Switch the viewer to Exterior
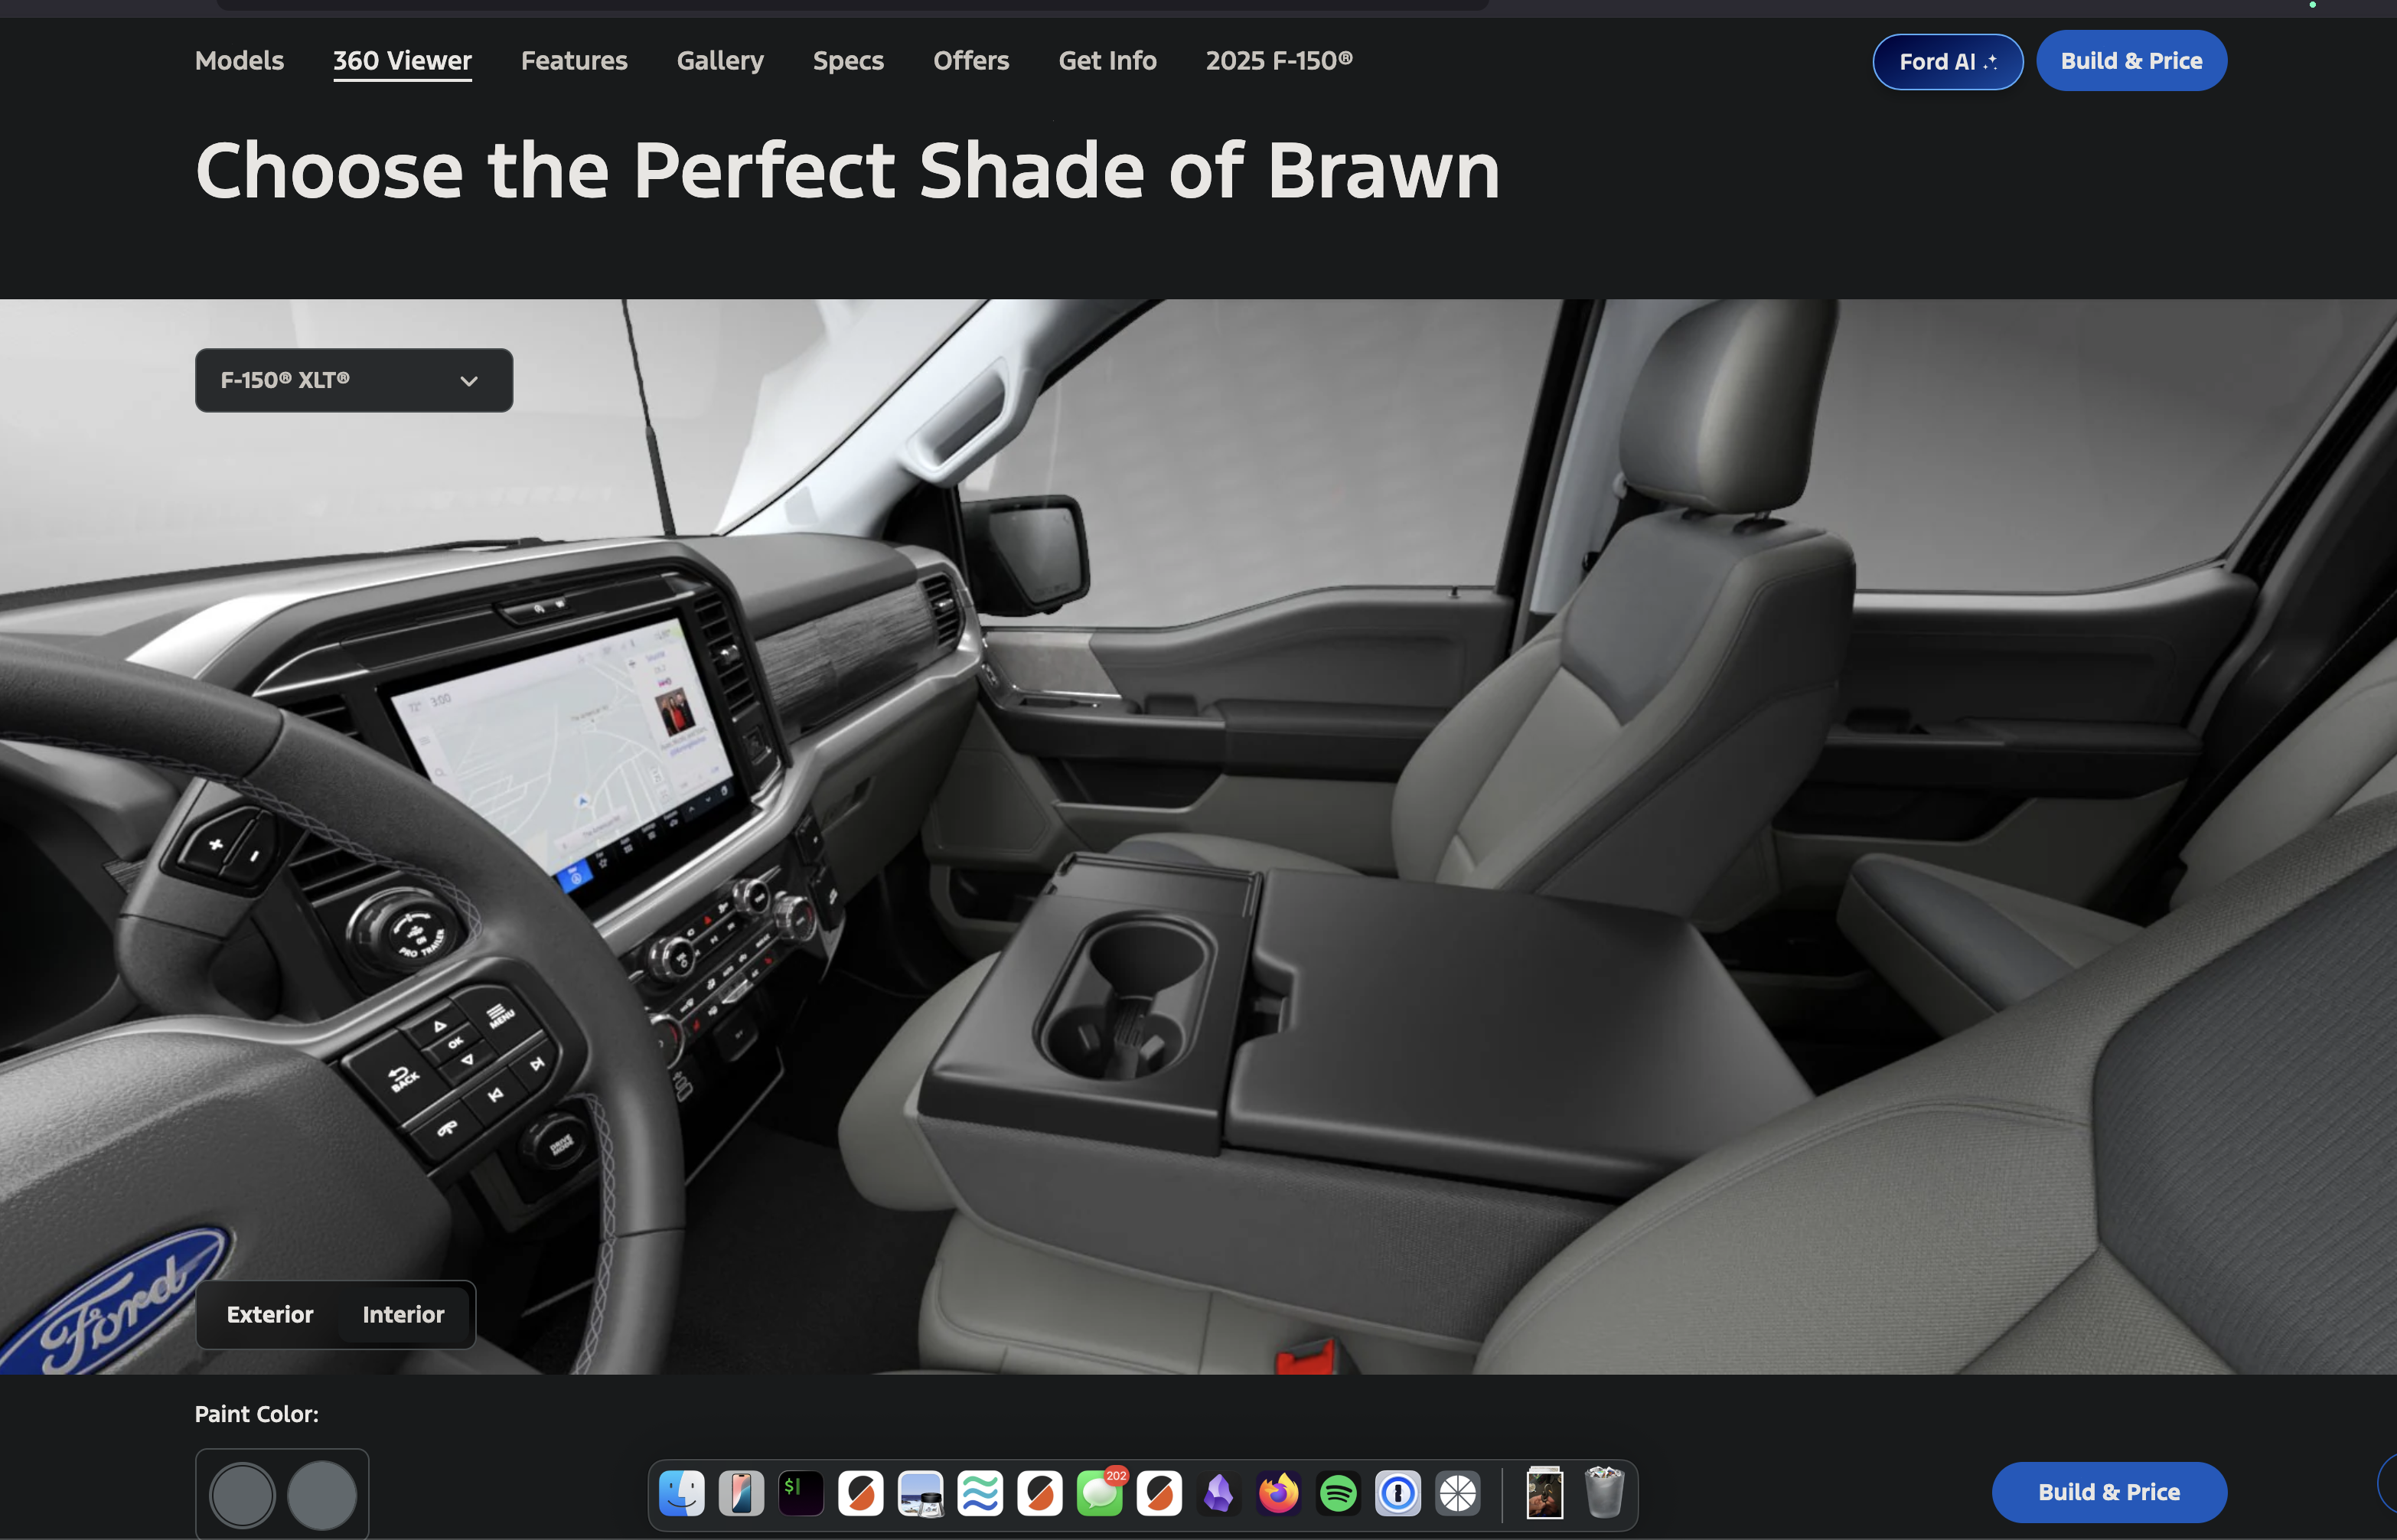This screenshot has width=2397, height=1540. click(270, 1314)
